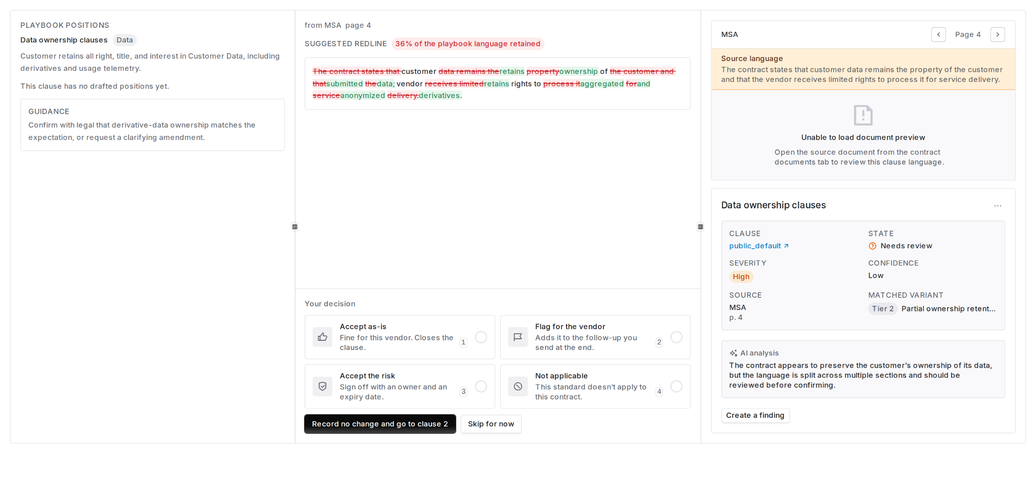The height and width of the screenshot is (493, 1036).
Task: Click the shortcut key 4 hint
Action: pos(659,392)
